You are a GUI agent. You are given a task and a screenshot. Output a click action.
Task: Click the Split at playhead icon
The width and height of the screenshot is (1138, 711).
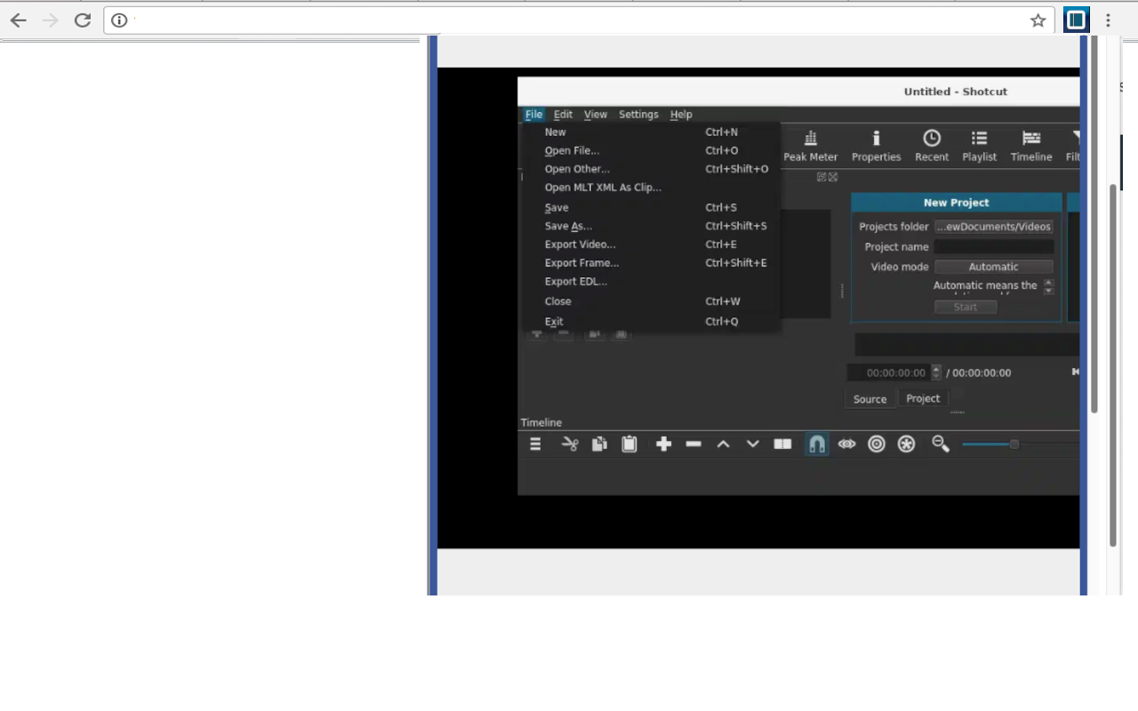click(x=782, y=444)
